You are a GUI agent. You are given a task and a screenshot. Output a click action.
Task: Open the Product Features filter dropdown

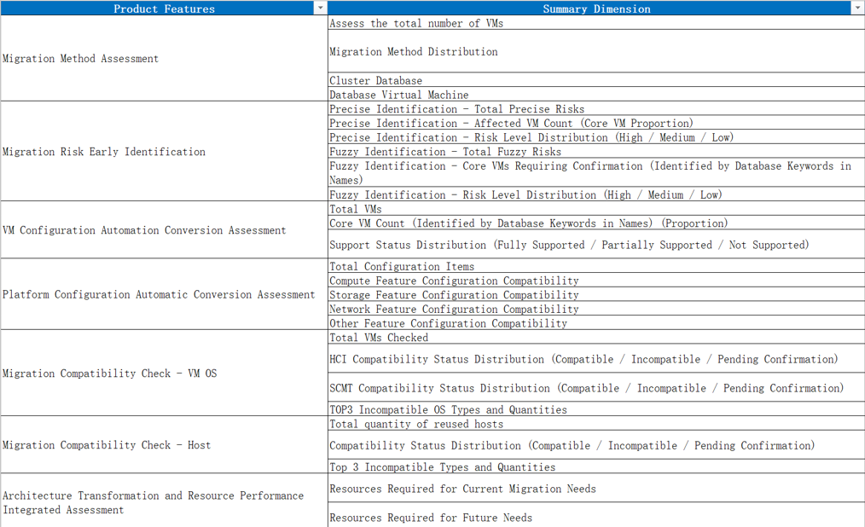pyautogui.click(x=320, y=9)
